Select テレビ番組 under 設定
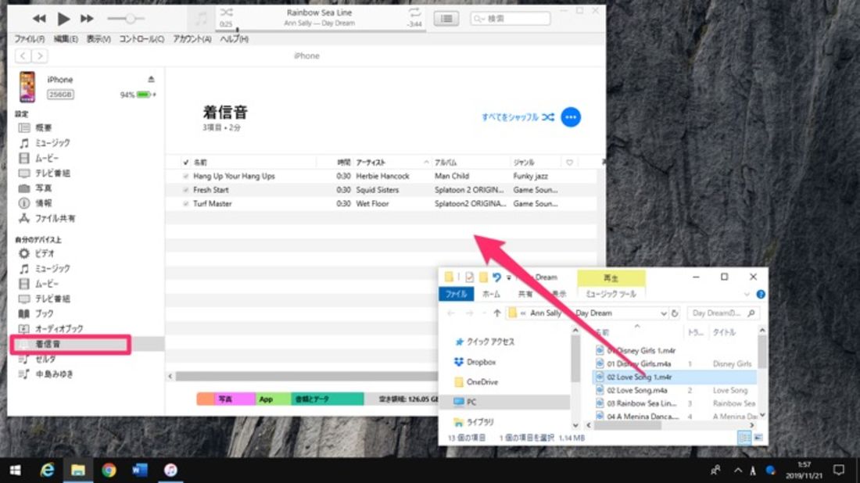 [x=52, y=174]
